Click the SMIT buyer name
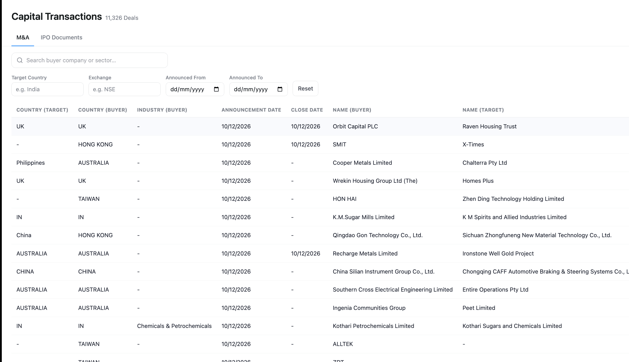The height and width of the screenshot is (362, 629). (339, 144)
